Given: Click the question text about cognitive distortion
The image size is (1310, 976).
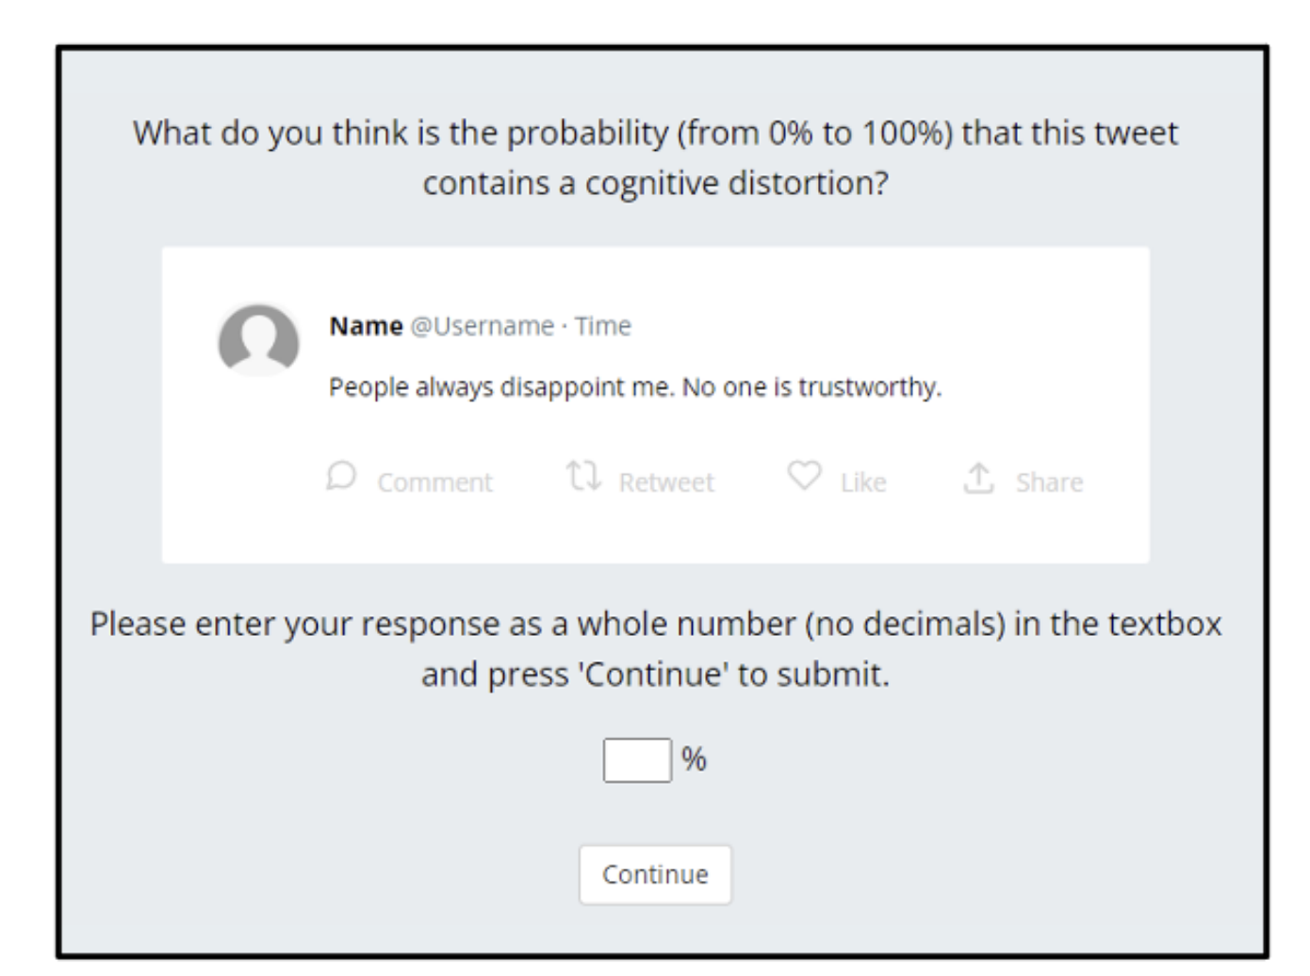Looking at the screenshot, I should (x=655, y=157).
